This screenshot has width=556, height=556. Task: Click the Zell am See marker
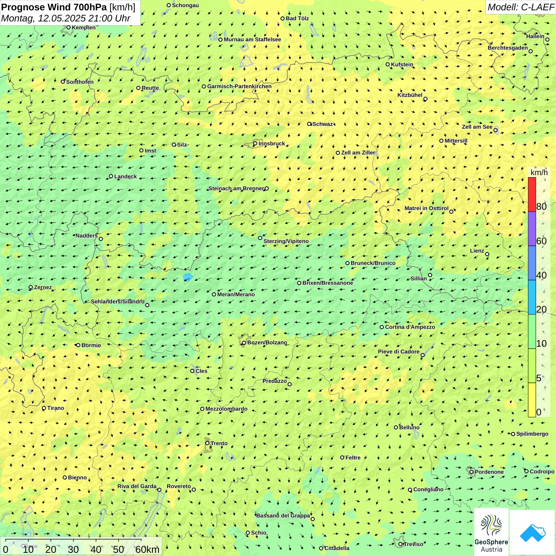496,130
